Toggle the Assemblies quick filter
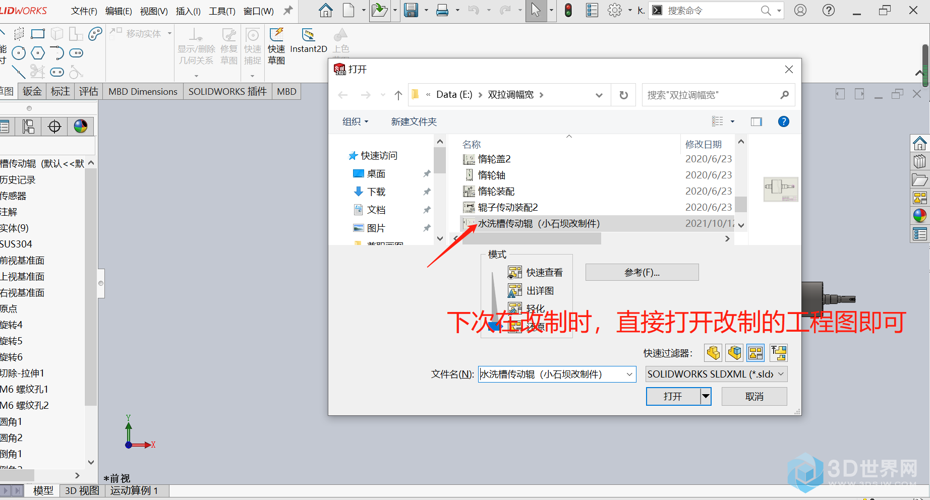The width and height of the screenshot is (930, 500). 735,353
